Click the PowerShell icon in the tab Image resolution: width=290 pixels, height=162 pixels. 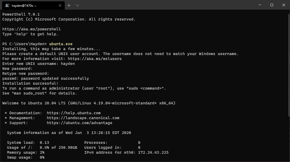pos(7,5)
